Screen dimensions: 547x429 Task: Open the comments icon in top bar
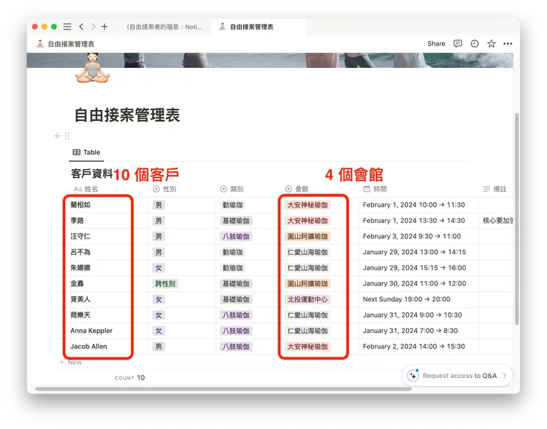458,44
